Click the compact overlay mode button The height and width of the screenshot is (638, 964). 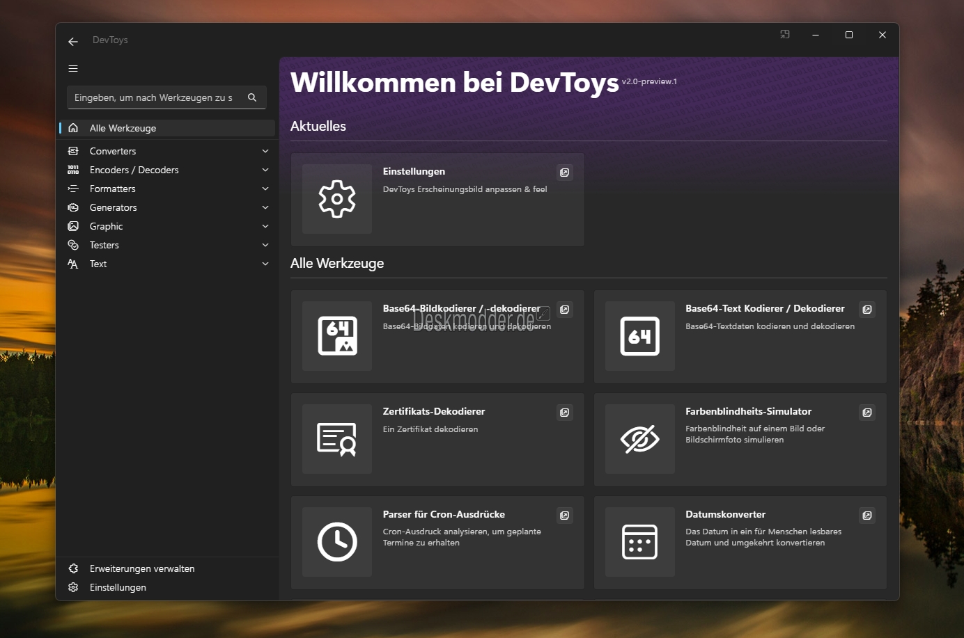(x=785, y=34)
